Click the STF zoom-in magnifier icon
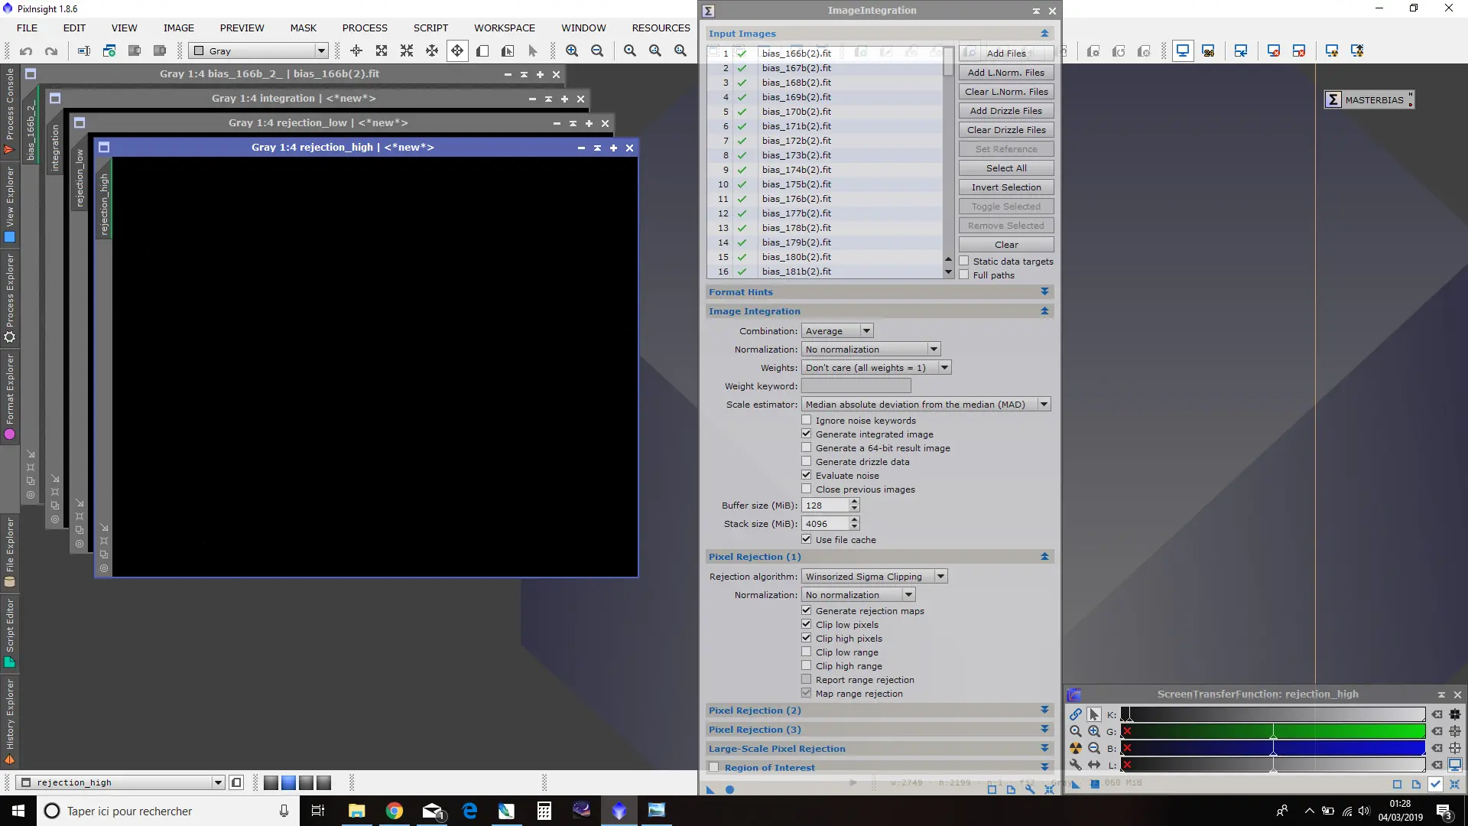This screenshot has width=1468, height=826. pyautogui.click(x=1094, y=731)
